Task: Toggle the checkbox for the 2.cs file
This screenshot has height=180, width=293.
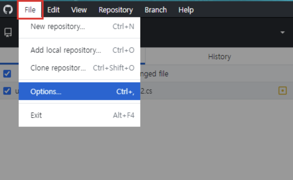Action: [x=7, y=91]
